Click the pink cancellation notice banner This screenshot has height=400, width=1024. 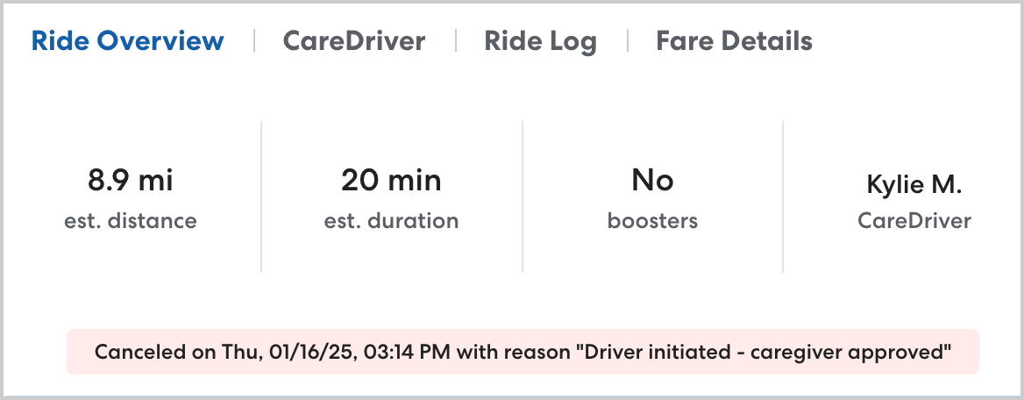[x=523, y=352]
